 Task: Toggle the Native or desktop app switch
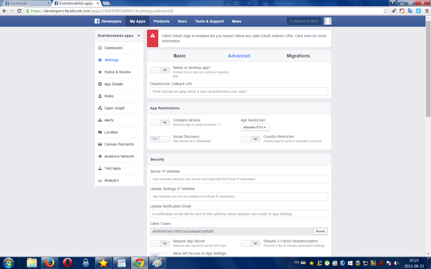[160, 70]
